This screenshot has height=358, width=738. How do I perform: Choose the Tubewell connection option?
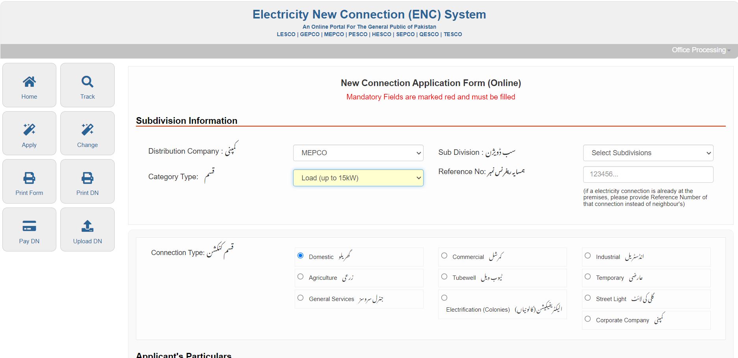point(444,277)
